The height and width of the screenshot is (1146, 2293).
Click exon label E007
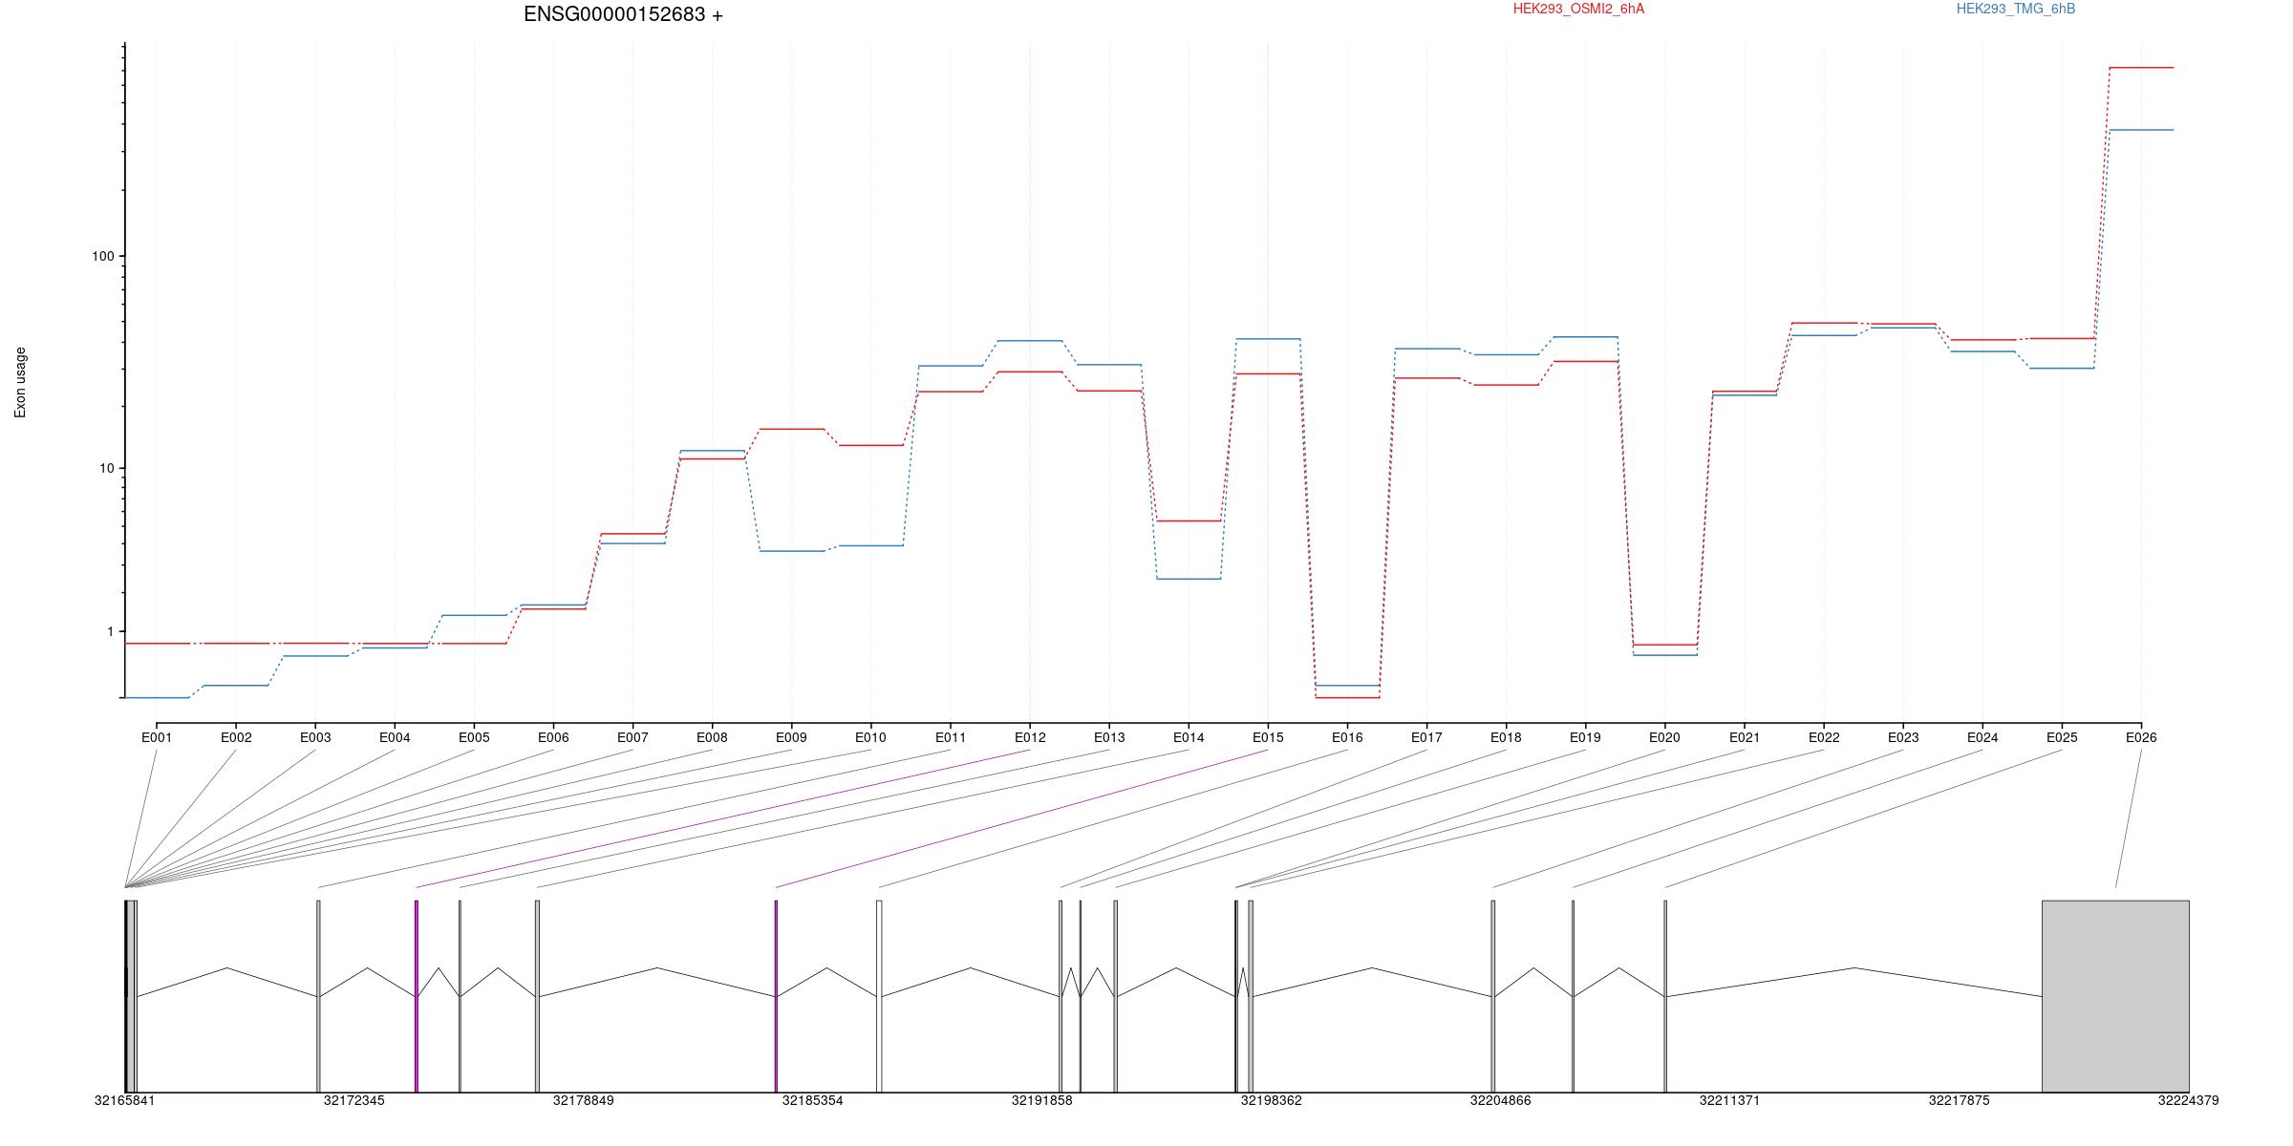pyautogui.click(x=632, y=737)
